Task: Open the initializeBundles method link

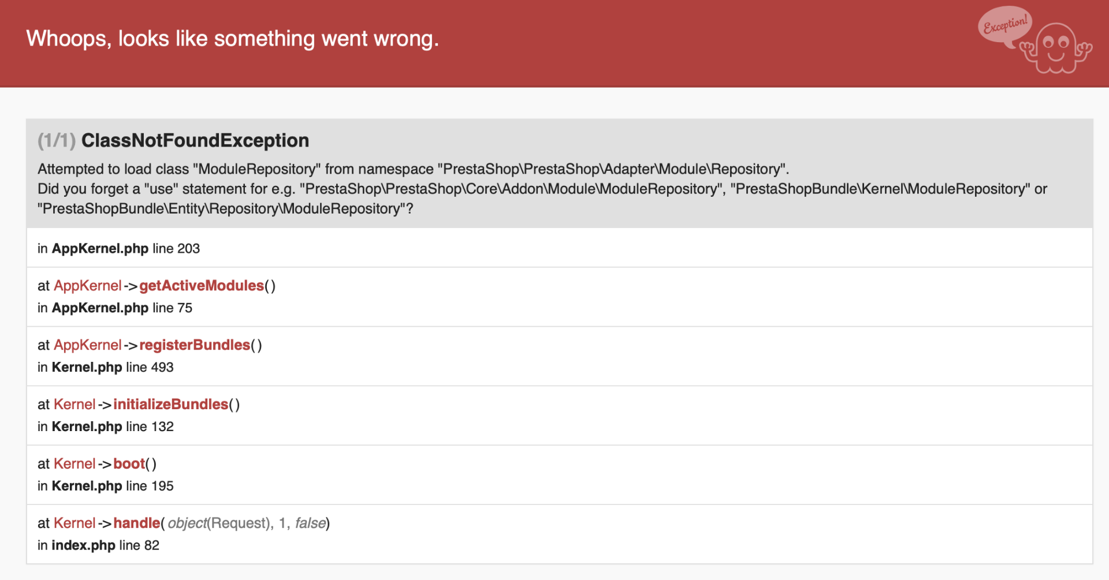Action: pyautogui.click(x=170, y=405)
